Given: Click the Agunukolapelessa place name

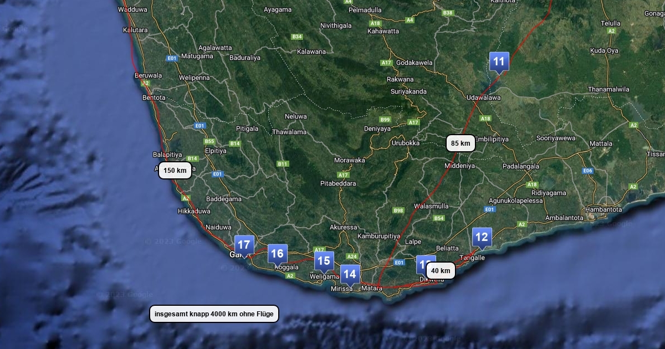Looking at the screenshot, I should 516,201.
